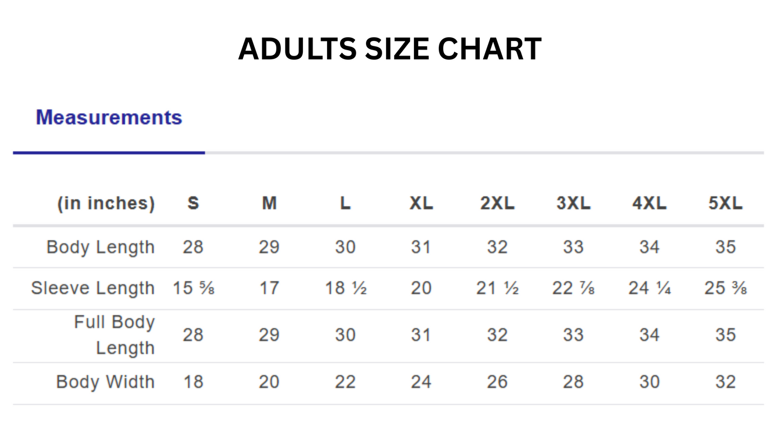Click the 3XL column header
The image size is (780, 442).
point(573,203)
